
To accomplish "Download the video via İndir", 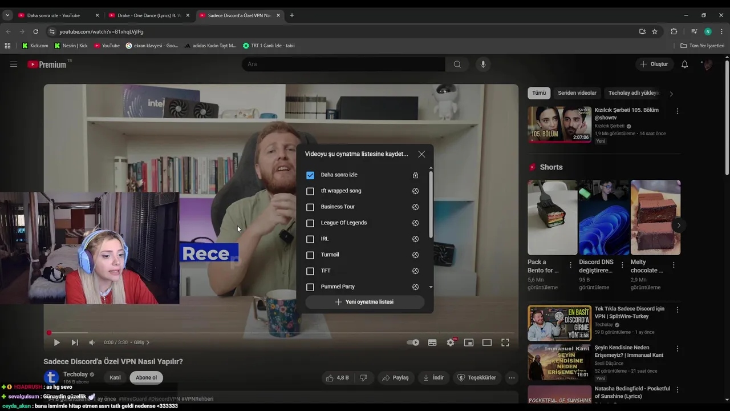I will [x=433, y=377].
